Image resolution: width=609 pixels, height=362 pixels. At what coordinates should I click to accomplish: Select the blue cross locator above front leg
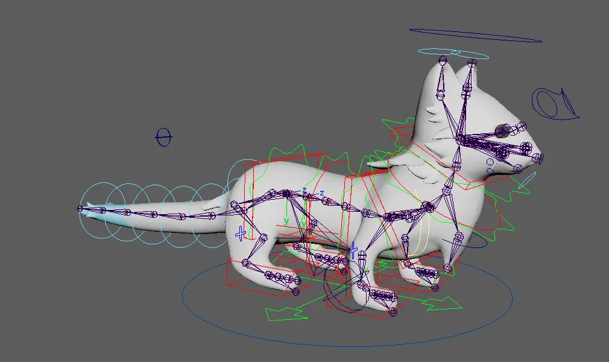[354, 249]
